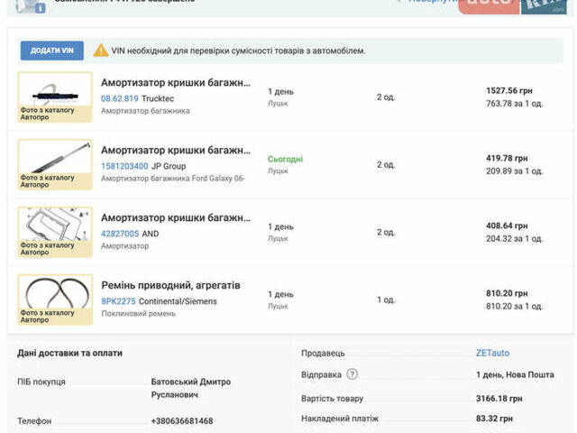The height and width of the screenshot is (433, 577).
Task: Open the Continental drive belt thumbnail
Action: click(x=55, y=299)
